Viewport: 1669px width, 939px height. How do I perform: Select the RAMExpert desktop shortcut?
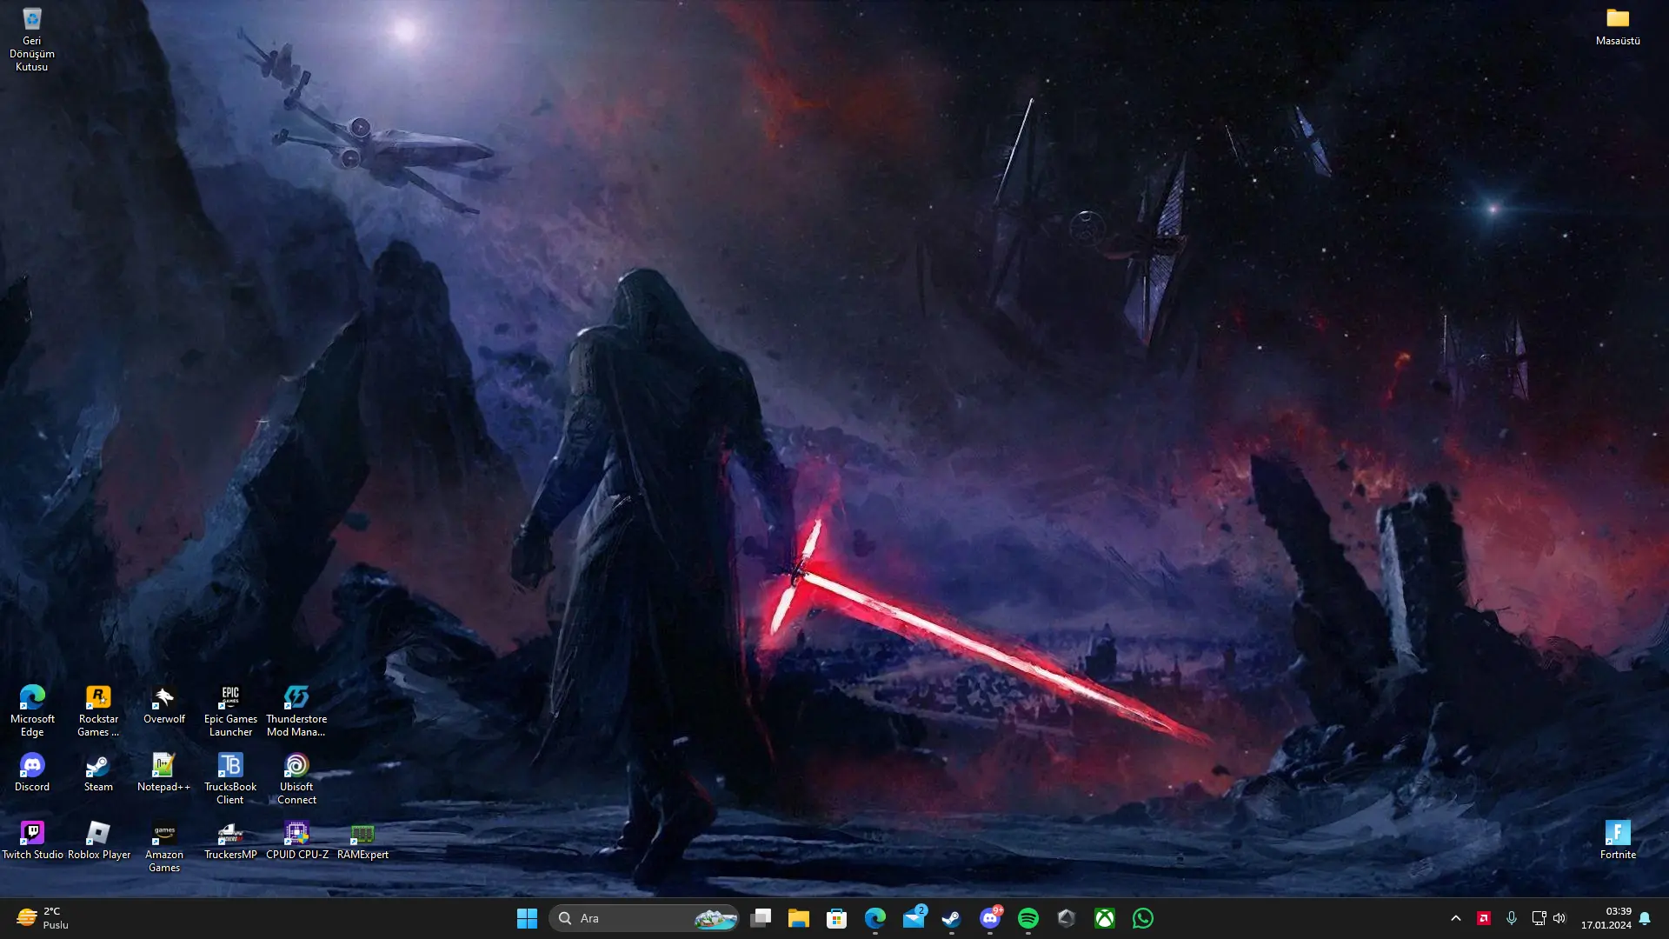click(x=362, y=841)
